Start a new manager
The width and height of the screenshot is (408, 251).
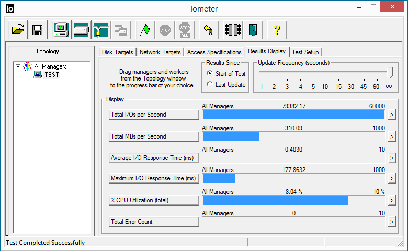[x=61, y=30]
